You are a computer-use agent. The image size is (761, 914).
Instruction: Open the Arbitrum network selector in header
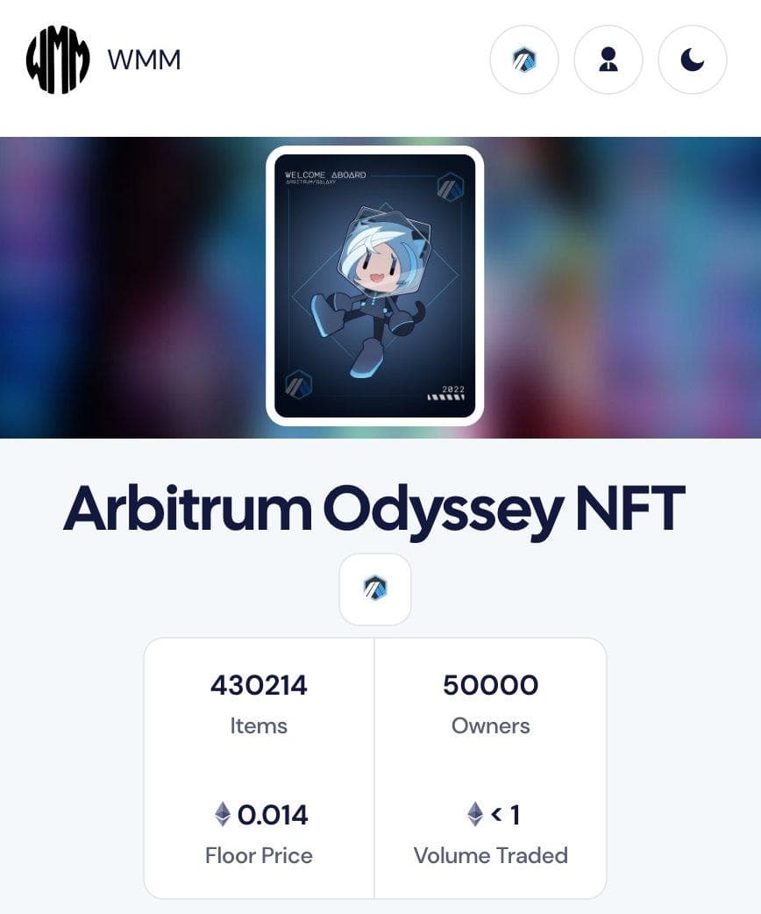pyautogui.click(x=523, y=60)
